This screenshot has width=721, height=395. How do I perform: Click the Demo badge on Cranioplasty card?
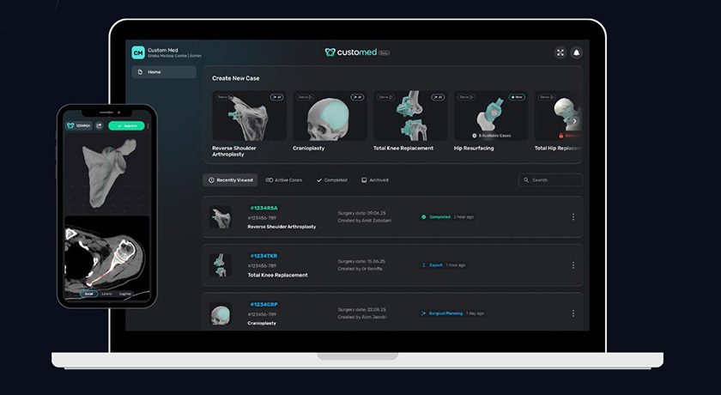(x=305, y=97)
